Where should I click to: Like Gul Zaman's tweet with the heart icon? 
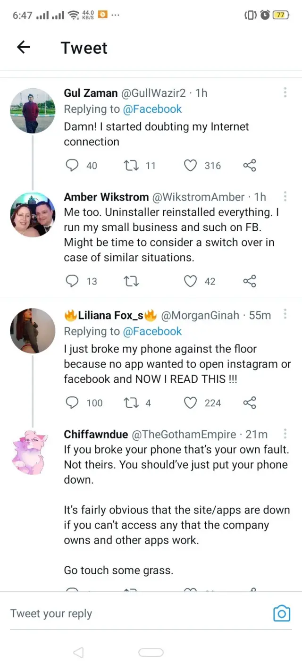pyautogui.click(x=190, y=166)
